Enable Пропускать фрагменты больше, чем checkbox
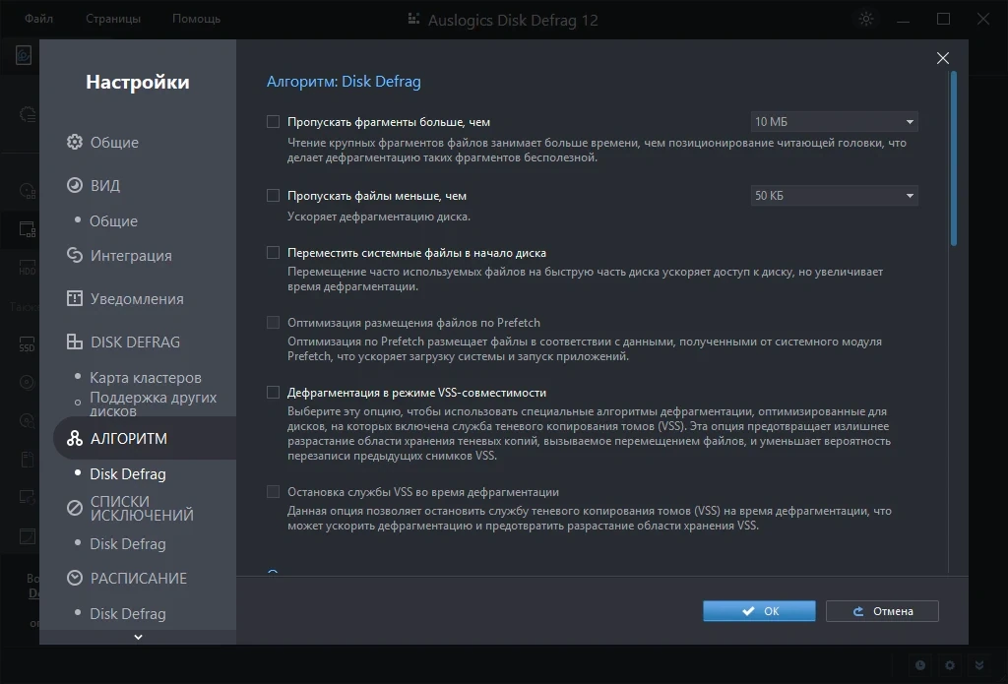The image size is (1008, 684). (x=274, y=121)
